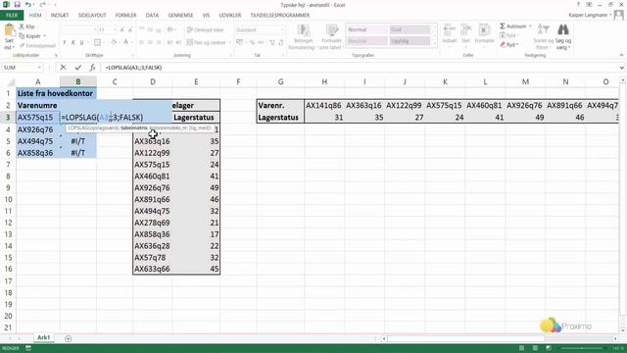Click the Klip (cut) scissors icon

click(x=22, y=26)
